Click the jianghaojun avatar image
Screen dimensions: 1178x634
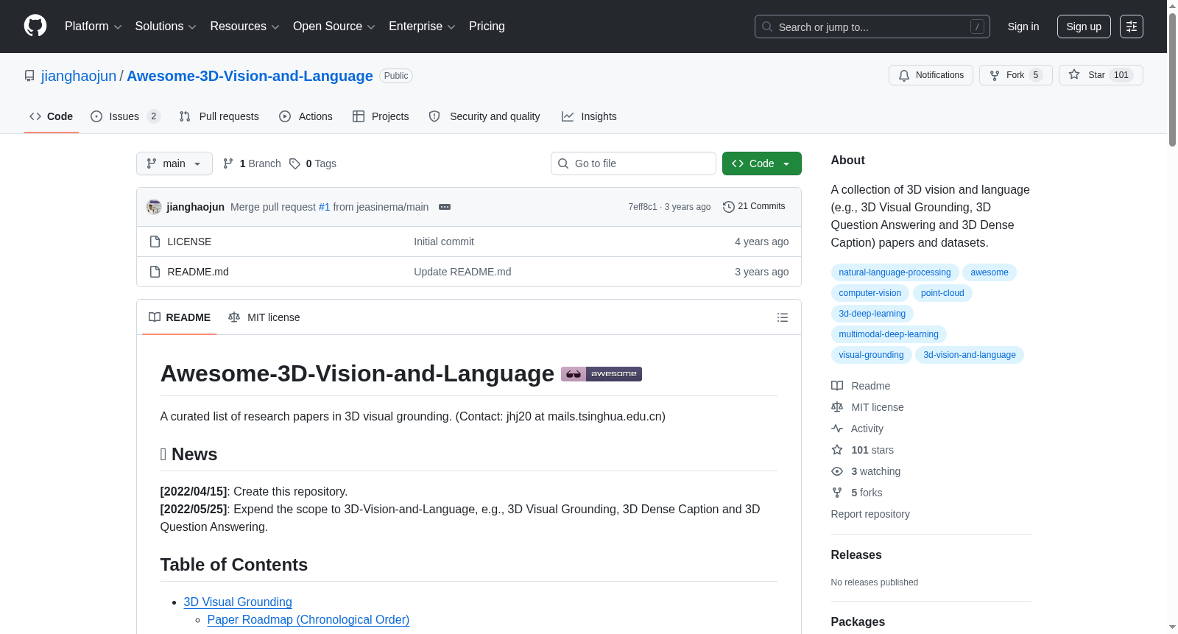coord(154,207)
